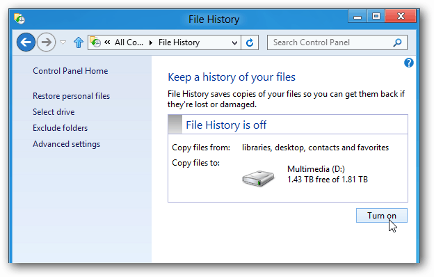This screenshot has width=434, height=277.
Task: Click the Forward navigation arrow
Action: click(46, 42)
